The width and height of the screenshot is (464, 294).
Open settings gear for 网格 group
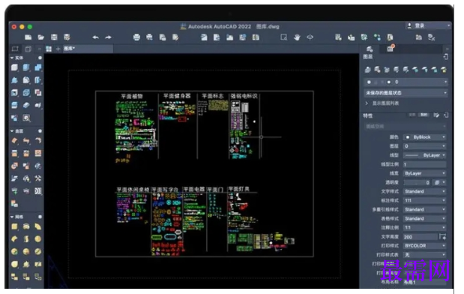(x=40, y=217)
